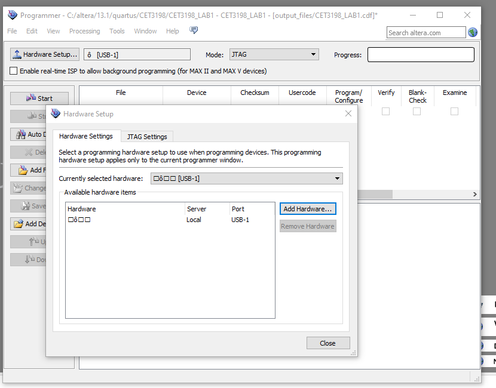The height and width of the screenshot is (388, 496).
Task: Open the File menu
Action: [12, 31]
